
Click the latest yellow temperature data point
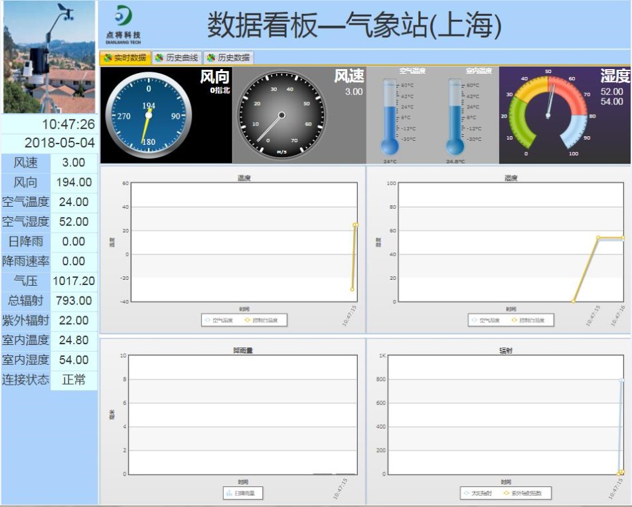356,225
